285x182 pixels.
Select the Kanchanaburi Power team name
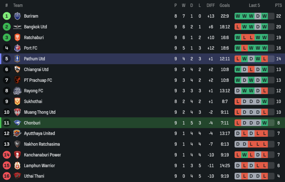[x=42, y=155]
